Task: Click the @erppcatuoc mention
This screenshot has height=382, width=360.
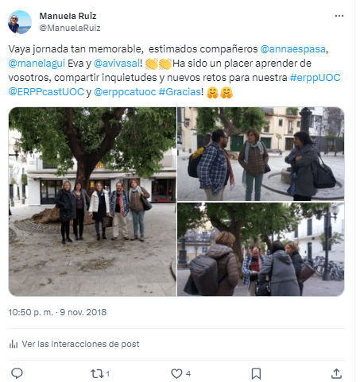Action: tap(125, 92)
